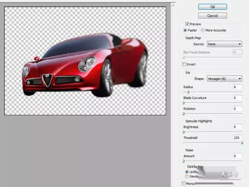Click the Threshold slider handle

[242, 143]
